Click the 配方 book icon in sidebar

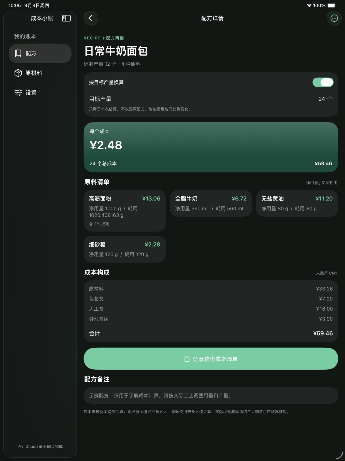[18, 53]
